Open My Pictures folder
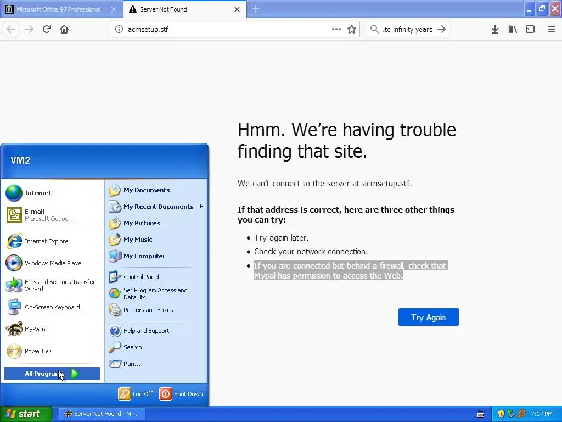The image size is (562, 422). coord(156,223)
